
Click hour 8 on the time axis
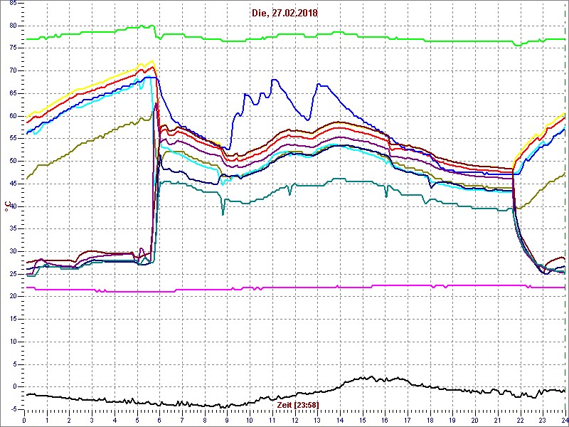pos(205,420)
